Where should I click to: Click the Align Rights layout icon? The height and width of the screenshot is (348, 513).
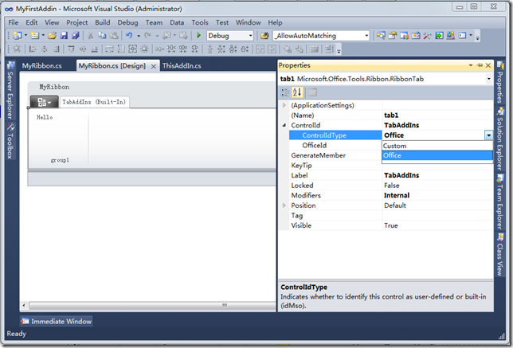tap(56, 49)
